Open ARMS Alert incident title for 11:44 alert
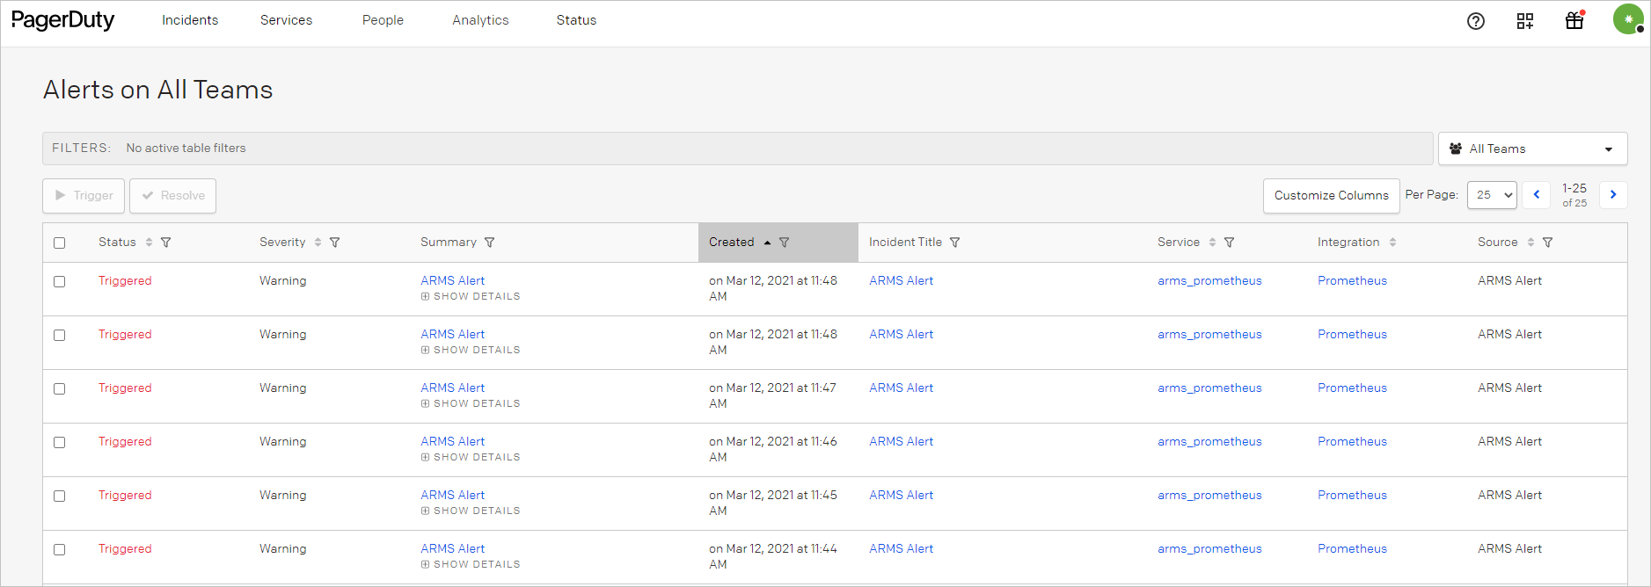 click(901, 549)
